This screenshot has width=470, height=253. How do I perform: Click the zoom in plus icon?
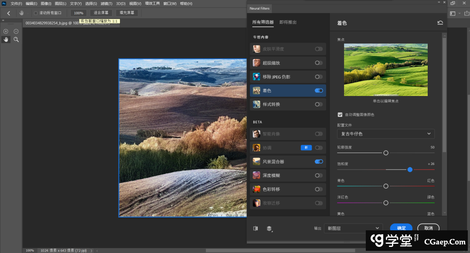point(6,31)
